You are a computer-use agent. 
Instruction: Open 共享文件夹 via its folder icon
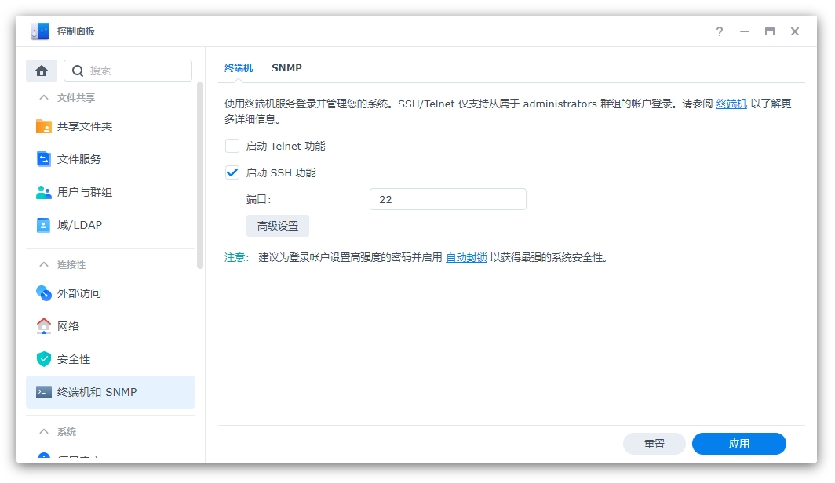pyautogui.click(x=44, y=126)
